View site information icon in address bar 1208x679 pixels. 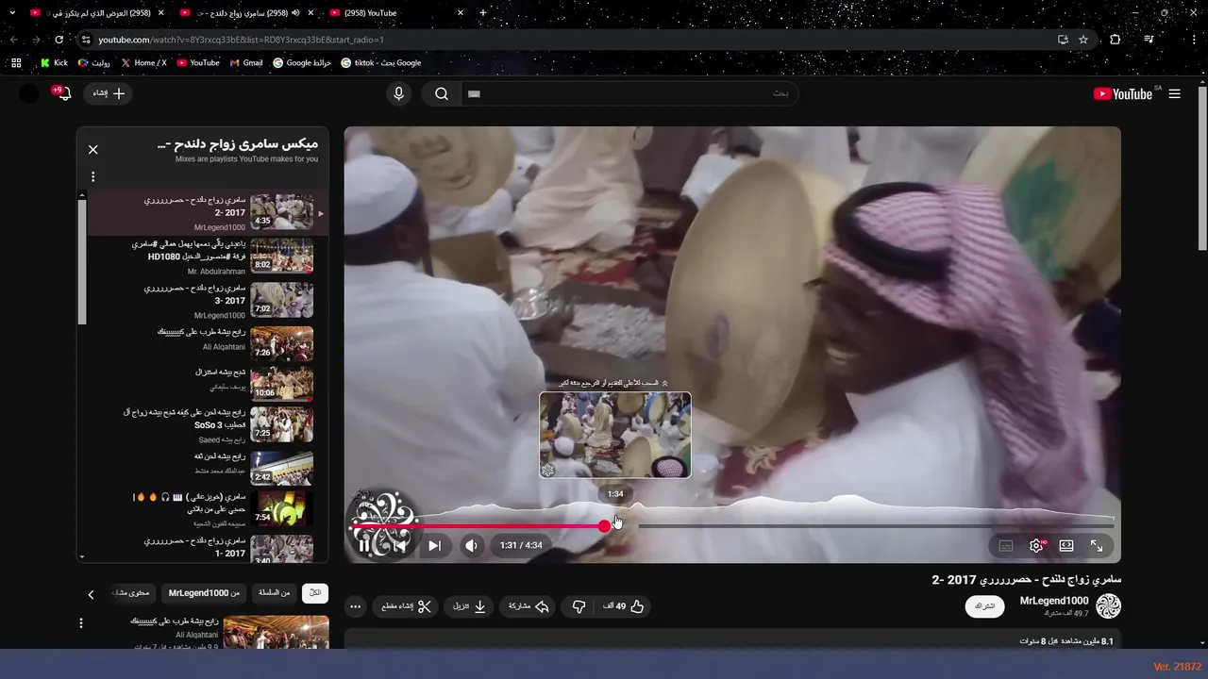86,40
